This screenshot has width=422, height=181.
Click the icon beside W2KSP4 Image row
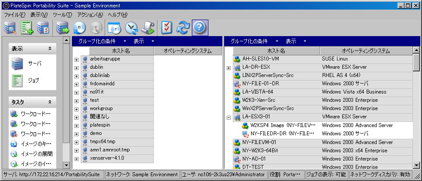(245, 125)
